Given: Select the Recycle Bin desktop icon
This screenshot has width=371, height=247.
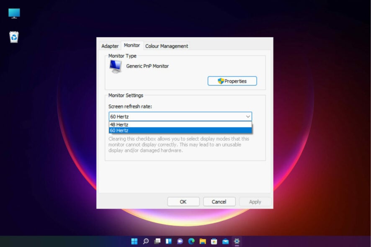Looking at the screenshot, I should point(14,37).
